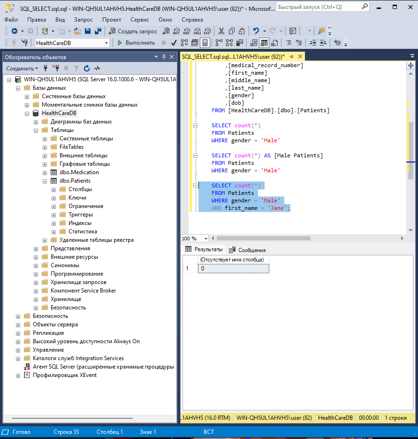
Task: Cut the selected text with scissors icon
Action: pos(221,31)
